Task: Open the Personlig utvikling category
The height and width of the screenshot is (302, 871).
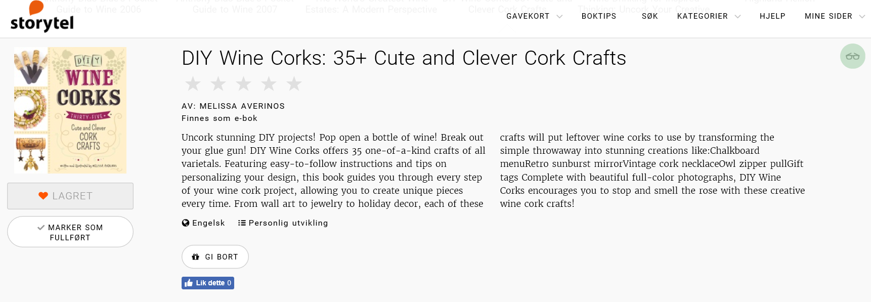Action: click(x=288, y=223)
